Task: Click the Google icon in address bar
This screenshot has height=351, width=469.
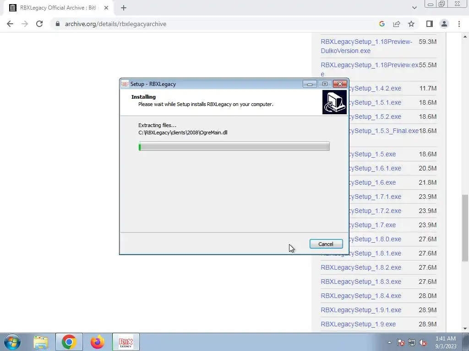Action: pyautogui.click(x=382, y=24)
